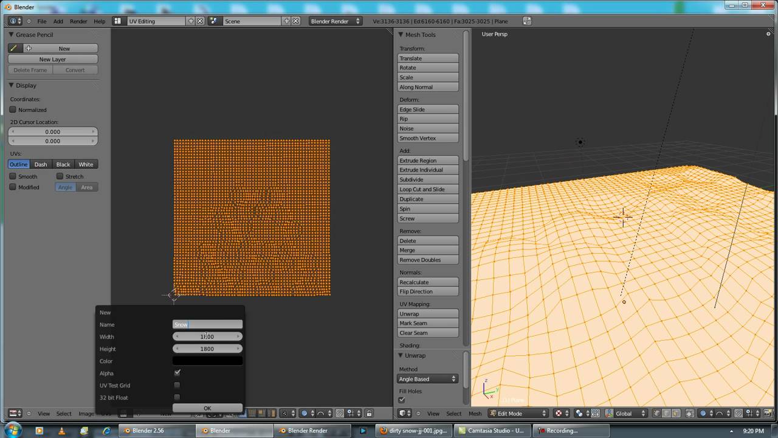The height and width of the screenshot is (438, 778).
Task: Collapse the Unwrap panel
Action: tap(401, 355)
